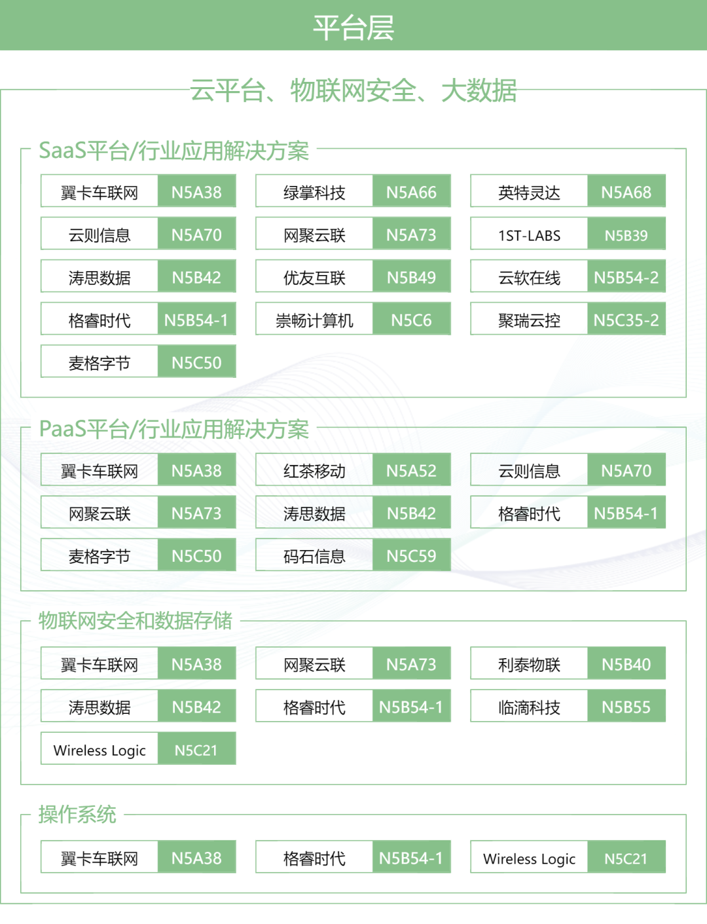The image size is (707, 924).
Task: Select the 红茶移动 entry under PaaS
Action: click(x=314, y=471)
